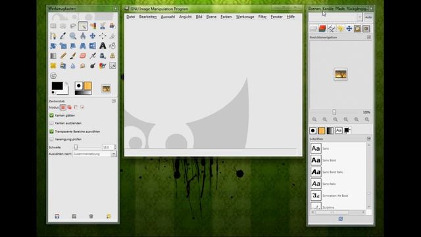Select the Clone stamp tool

(x=112, y=56)
